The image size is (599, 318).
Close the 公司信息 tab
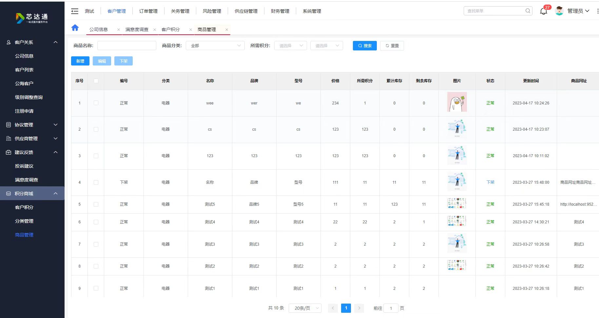click(118, 29)
